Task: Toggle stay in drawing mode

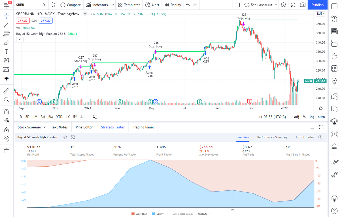Action: 6,121
